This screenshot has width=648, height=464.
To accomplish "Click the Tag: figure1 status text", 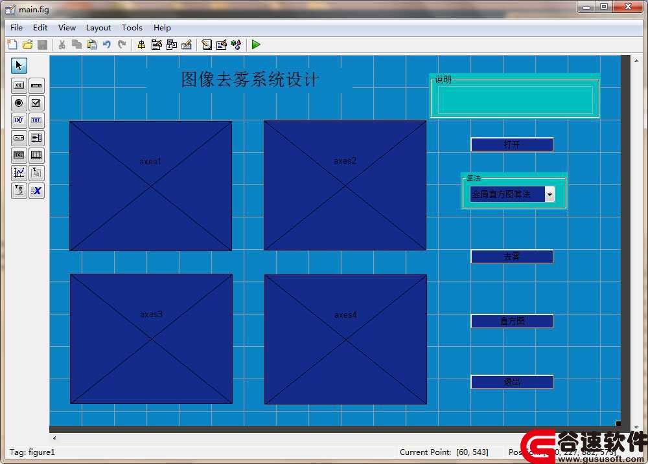I will (x=32, y=452).
